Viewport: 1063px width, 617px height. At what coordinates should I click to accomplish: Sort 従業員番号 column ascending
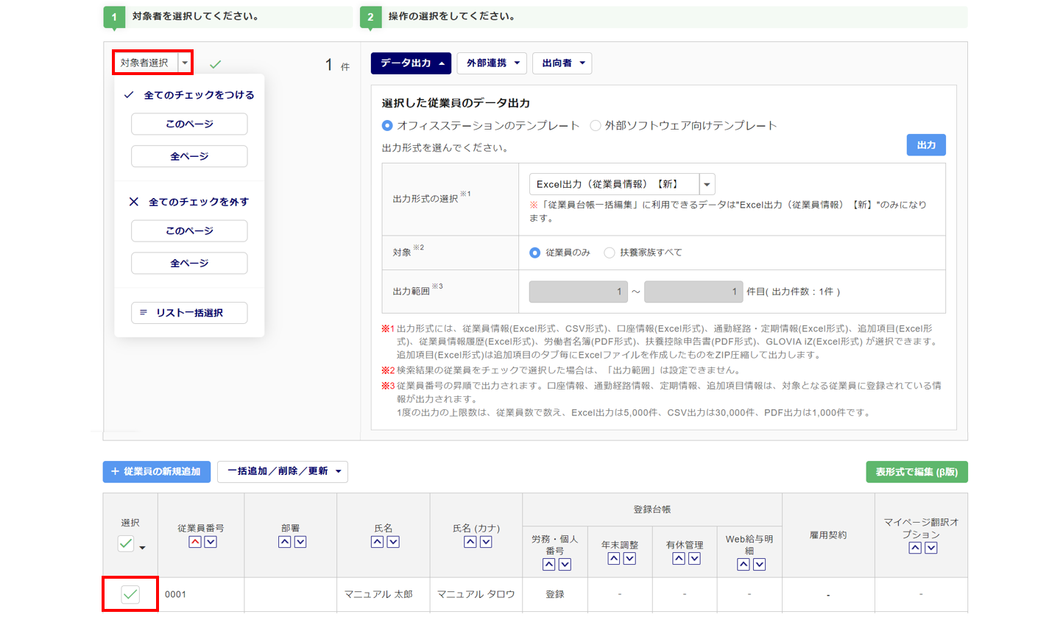click(194, 542)
